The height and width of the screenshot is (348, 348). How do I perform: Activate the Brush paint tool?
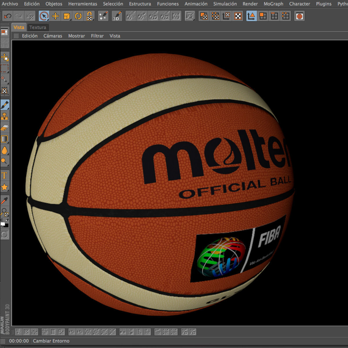(x=5, y=105)
